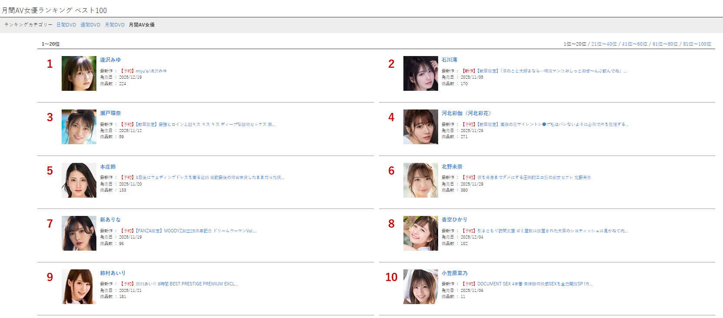Switch to the 日間DVD ranking category
The width and height of the screenshot is (723, 318).
tap(66, 25)
